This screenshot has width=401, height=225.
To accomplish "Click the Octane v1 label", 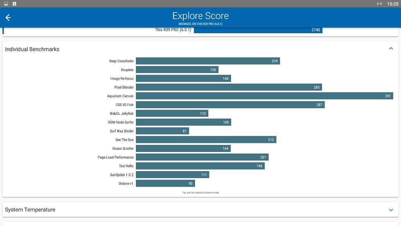I will click(x=126, y=184).
